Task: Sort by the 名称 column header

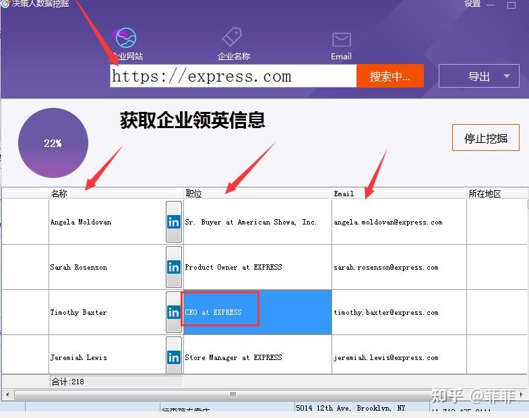Action: (116, 193)
